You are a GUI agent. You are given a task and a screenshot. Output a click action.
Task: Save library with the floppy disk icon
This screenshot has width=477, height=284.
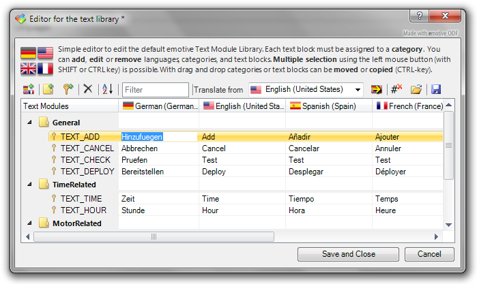tap(435, 89)
